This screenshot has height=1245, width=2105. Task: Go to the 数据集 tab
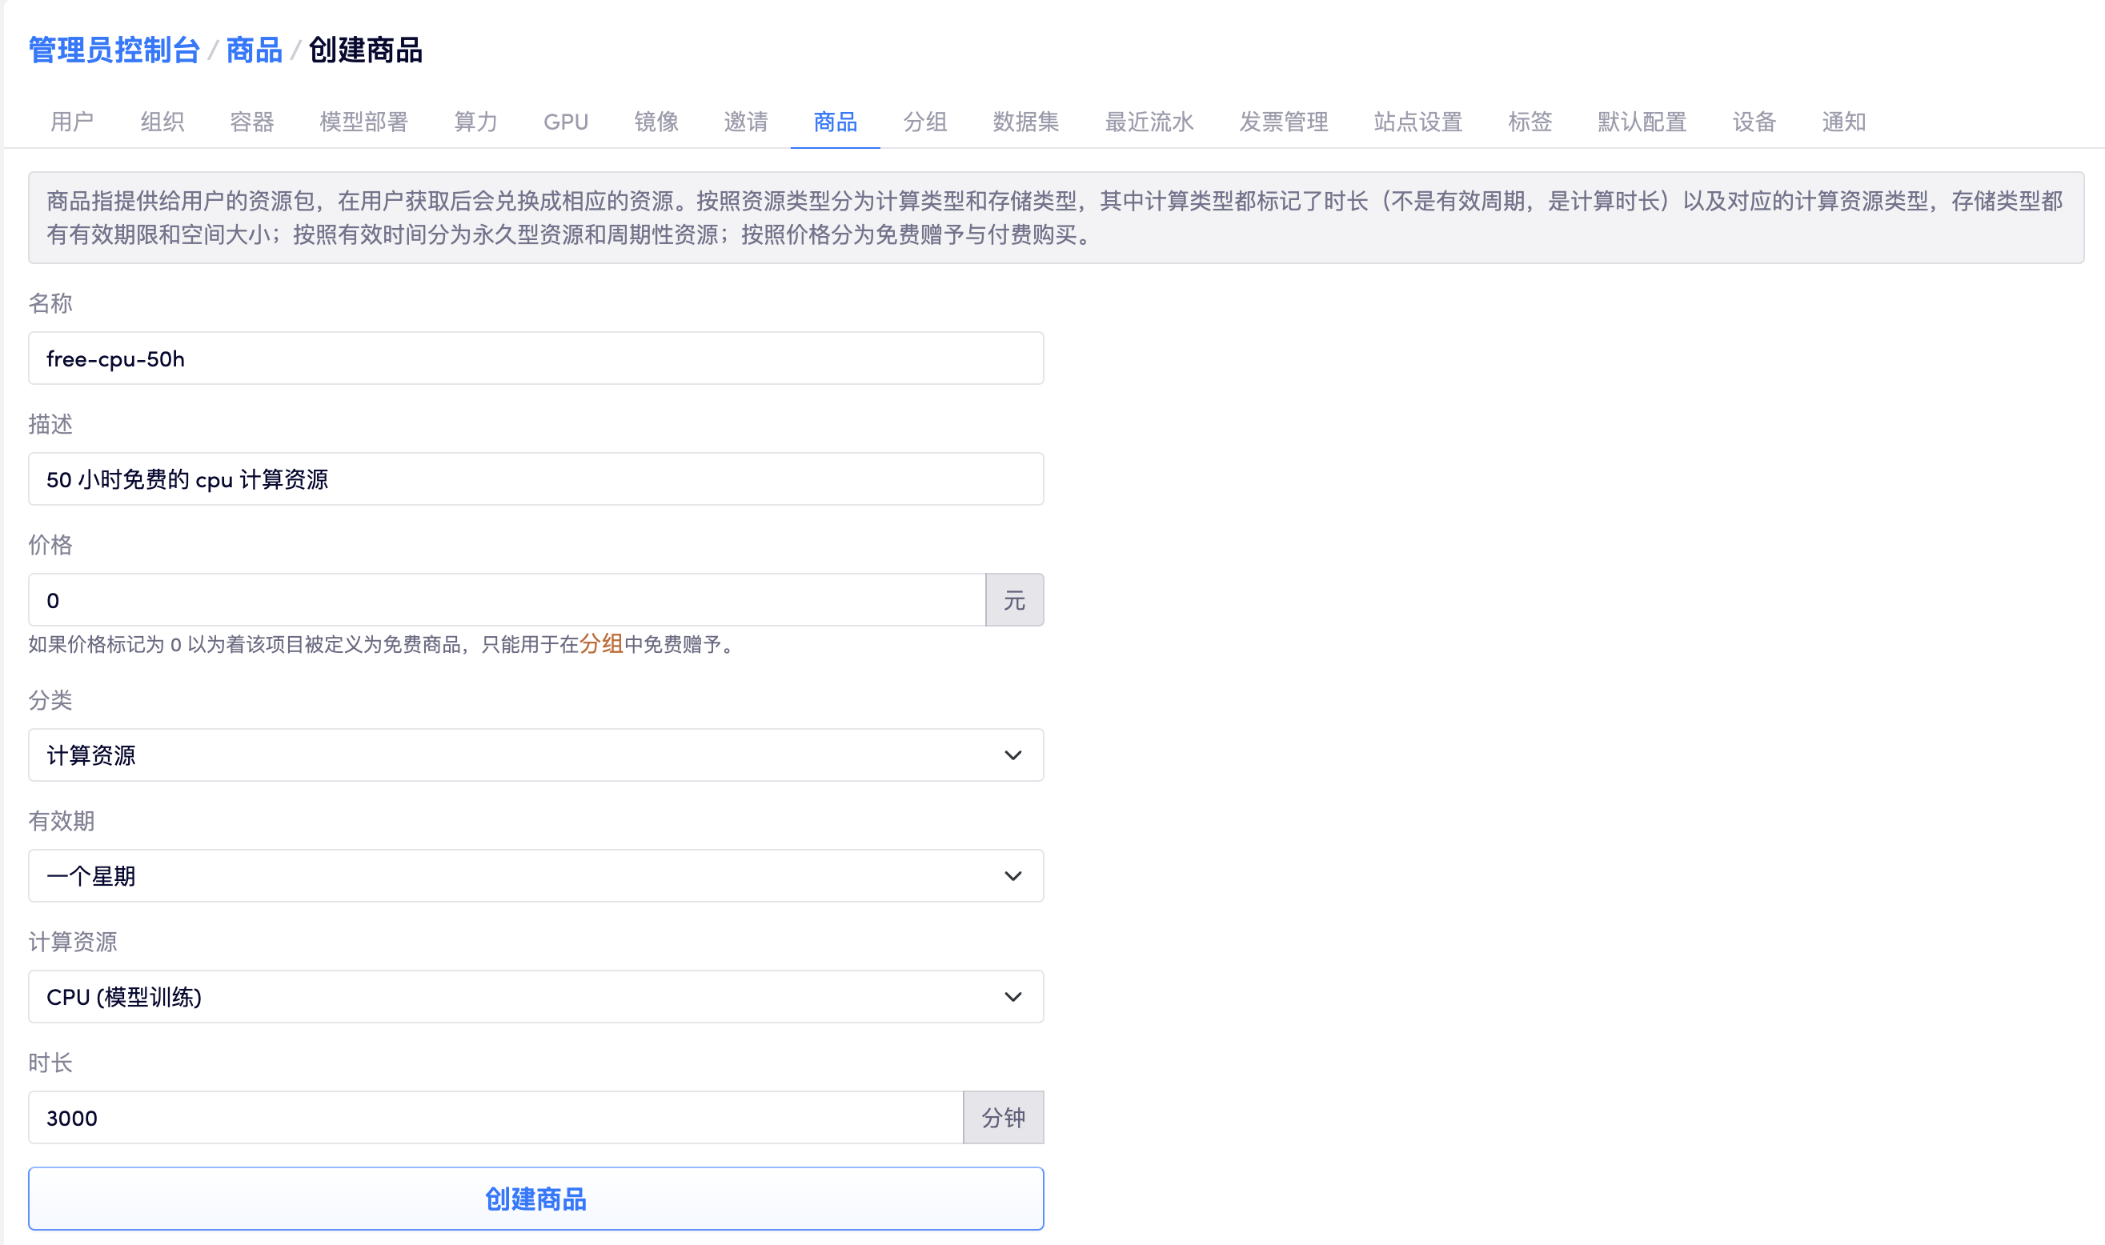(1025, 122)
